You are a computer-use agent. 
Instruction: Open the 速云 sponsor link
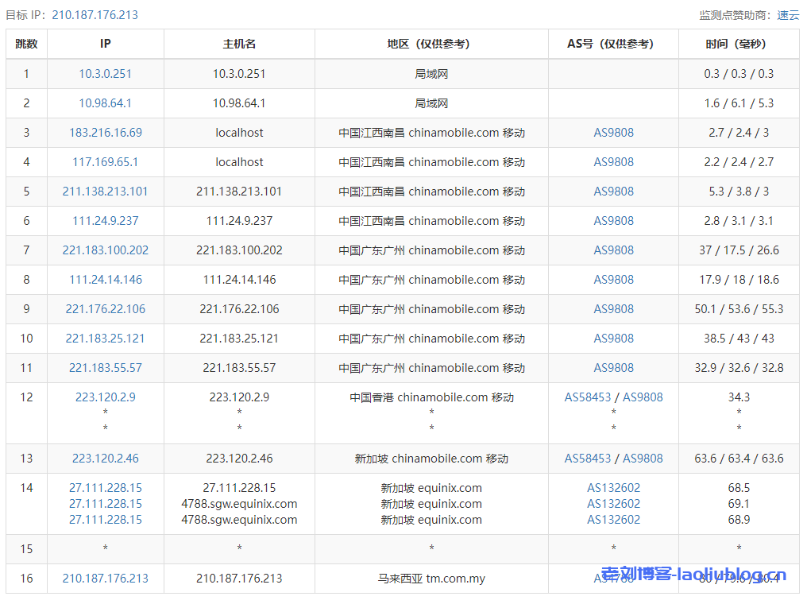[x=788, y=15]
